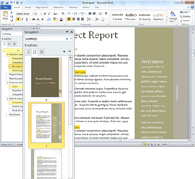Viewport: 195px width, 179px height.
Task: Align paragraph text to the right
Action: tap(78, 19)
